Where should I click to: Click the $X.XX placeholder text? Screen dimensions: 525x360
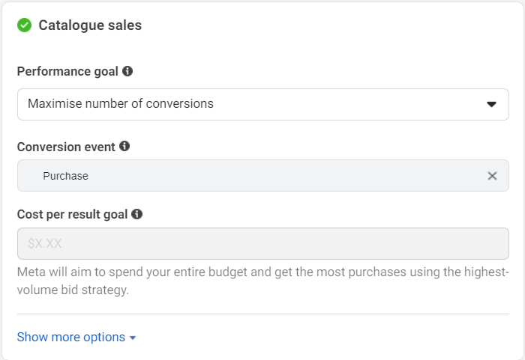pyautogui.click(x=44, y=243)
